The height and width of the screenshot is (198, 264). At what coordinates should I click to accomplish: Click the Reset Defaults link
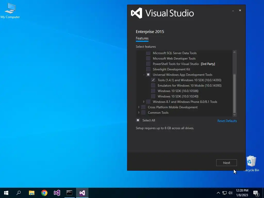coord(227,121)
